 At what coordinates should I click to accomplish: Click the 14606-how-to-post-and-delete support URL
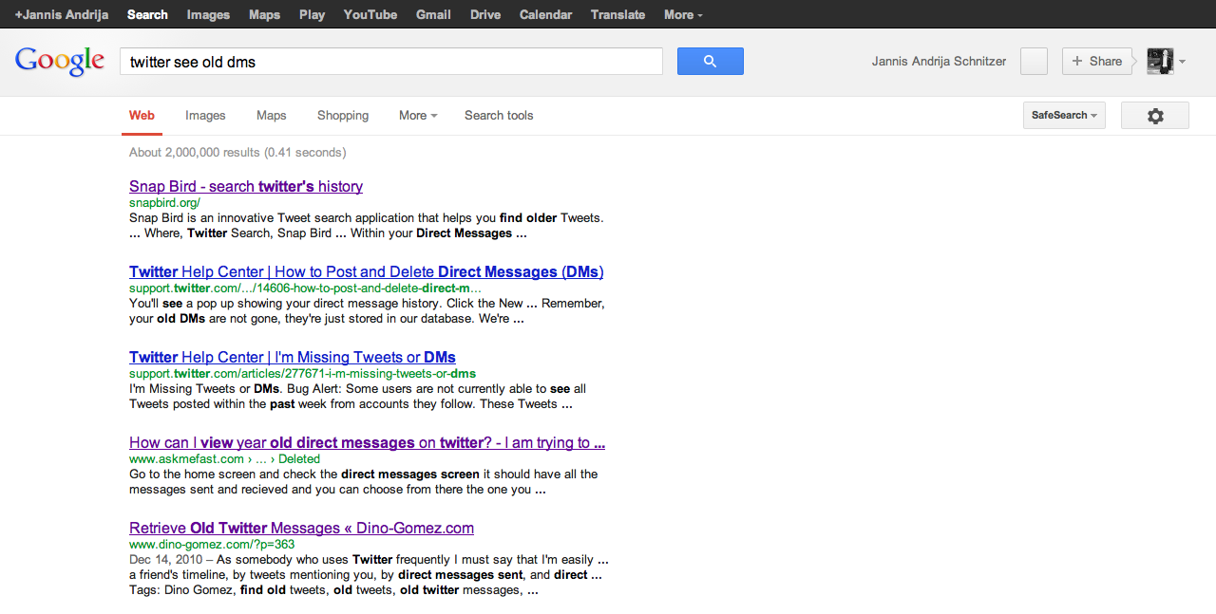[x=305, y=288]
